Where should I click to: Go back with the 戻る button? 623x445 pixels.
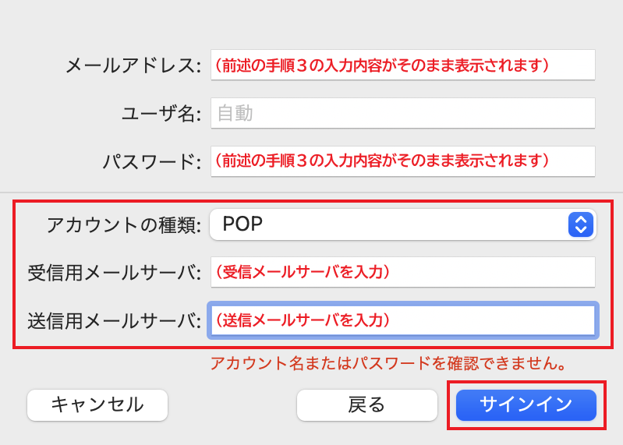pyautogui.click(x=366, y=404)
